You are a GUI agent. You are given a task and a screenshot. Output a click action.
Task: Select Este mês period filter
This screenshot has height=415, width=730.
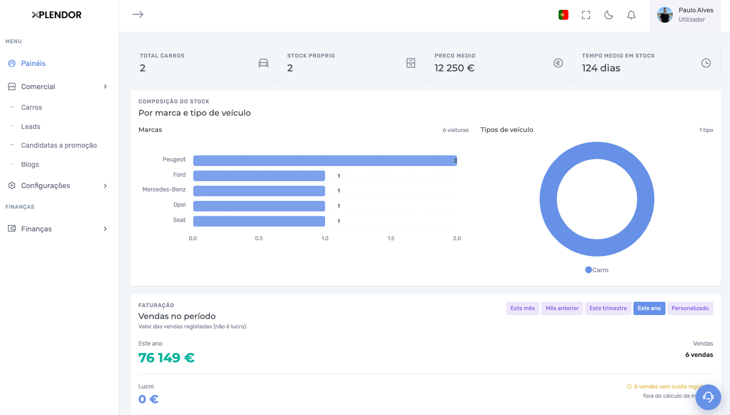coord(523,308)
